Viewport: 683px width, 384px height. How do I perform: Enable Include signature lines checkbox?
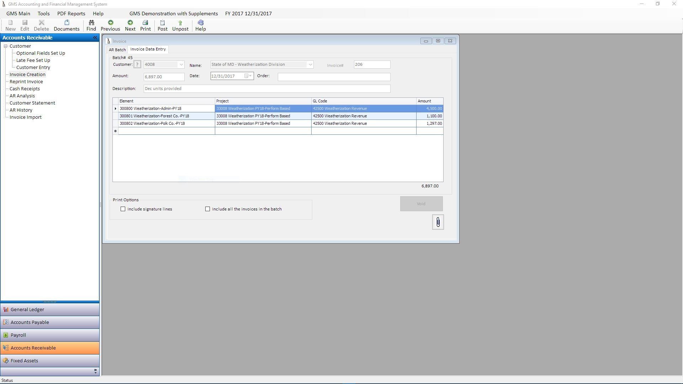pos(123,209)
